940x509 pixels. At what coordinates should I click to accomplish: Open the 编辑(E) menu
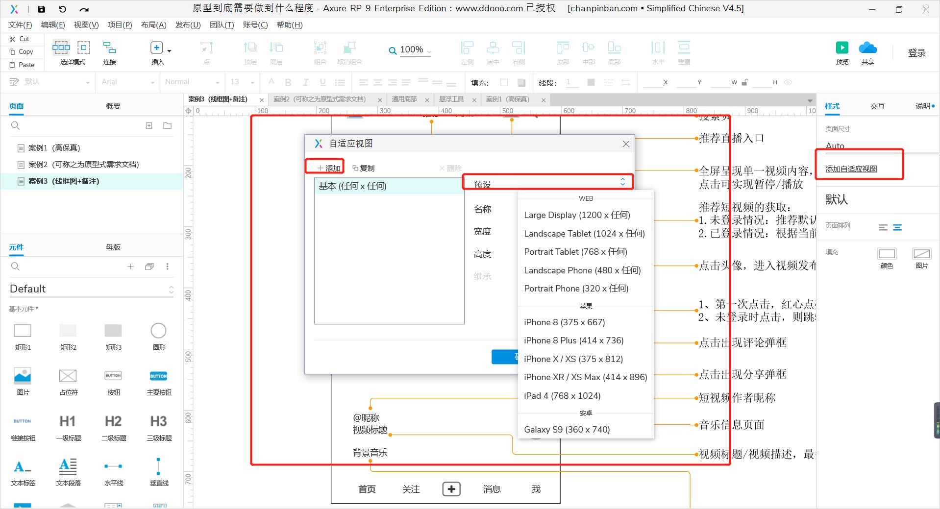(x=53, y=25)
